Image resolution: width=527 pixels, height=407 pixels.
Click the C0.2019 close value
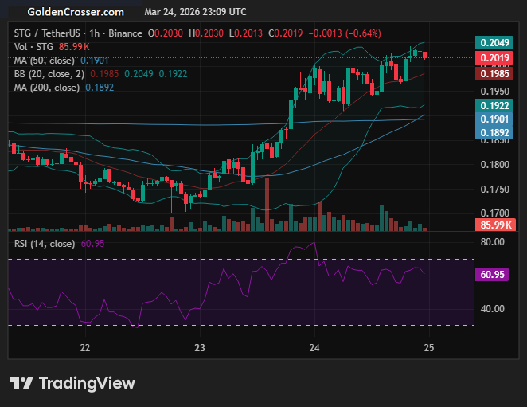(285, 33)
